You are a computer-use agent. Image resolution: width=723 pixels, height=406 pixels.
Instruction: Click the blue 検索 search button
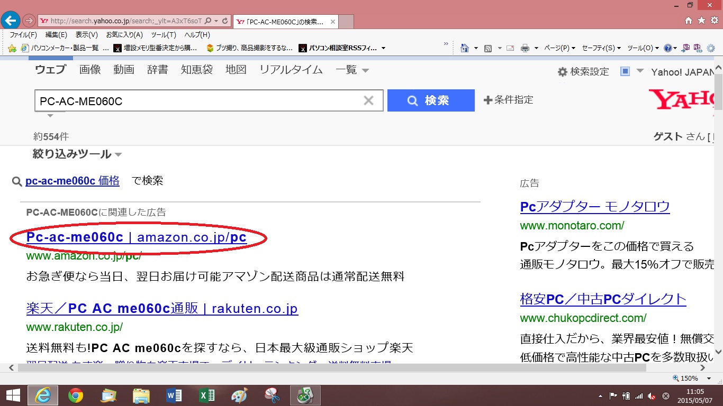(431, 100)
